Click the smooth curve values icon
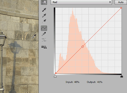Image resolution: width=127 pixels, height=93 pixels. tap(44, 40)
